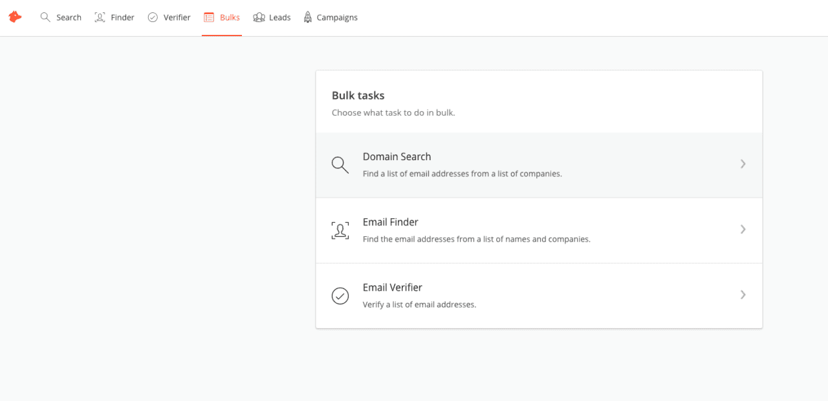
Task: Expand the Domain Search task chevron
Action: [x=743, y=165]
